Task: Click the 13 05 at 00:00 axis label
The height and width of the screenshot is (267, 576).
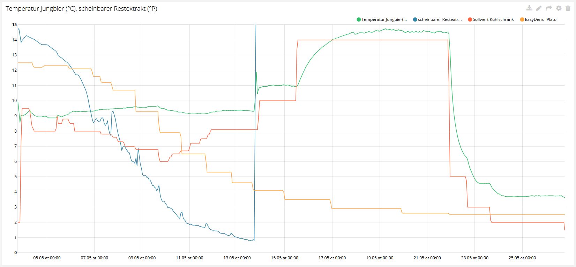Action: point(237,258)
